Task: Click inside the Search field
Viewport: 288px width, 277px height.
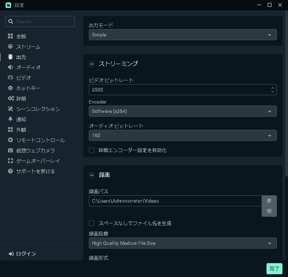Action: click(x=40, y=21)
